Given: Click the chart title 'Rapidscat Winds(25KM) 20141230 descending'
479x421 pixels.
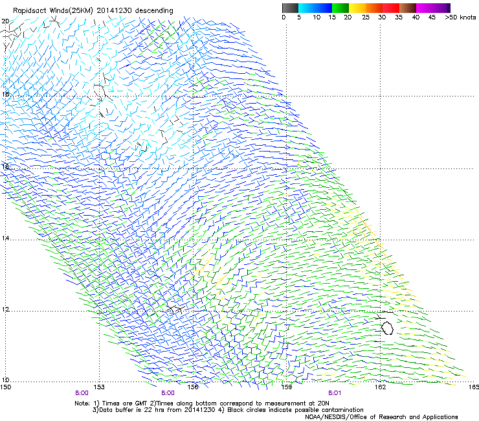Looking at the screenshot, I should [x=93, y=11].
